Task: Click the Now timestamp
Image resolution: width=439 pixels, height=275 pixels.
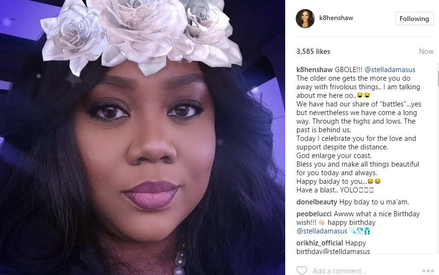Action: tap(426, 52)
